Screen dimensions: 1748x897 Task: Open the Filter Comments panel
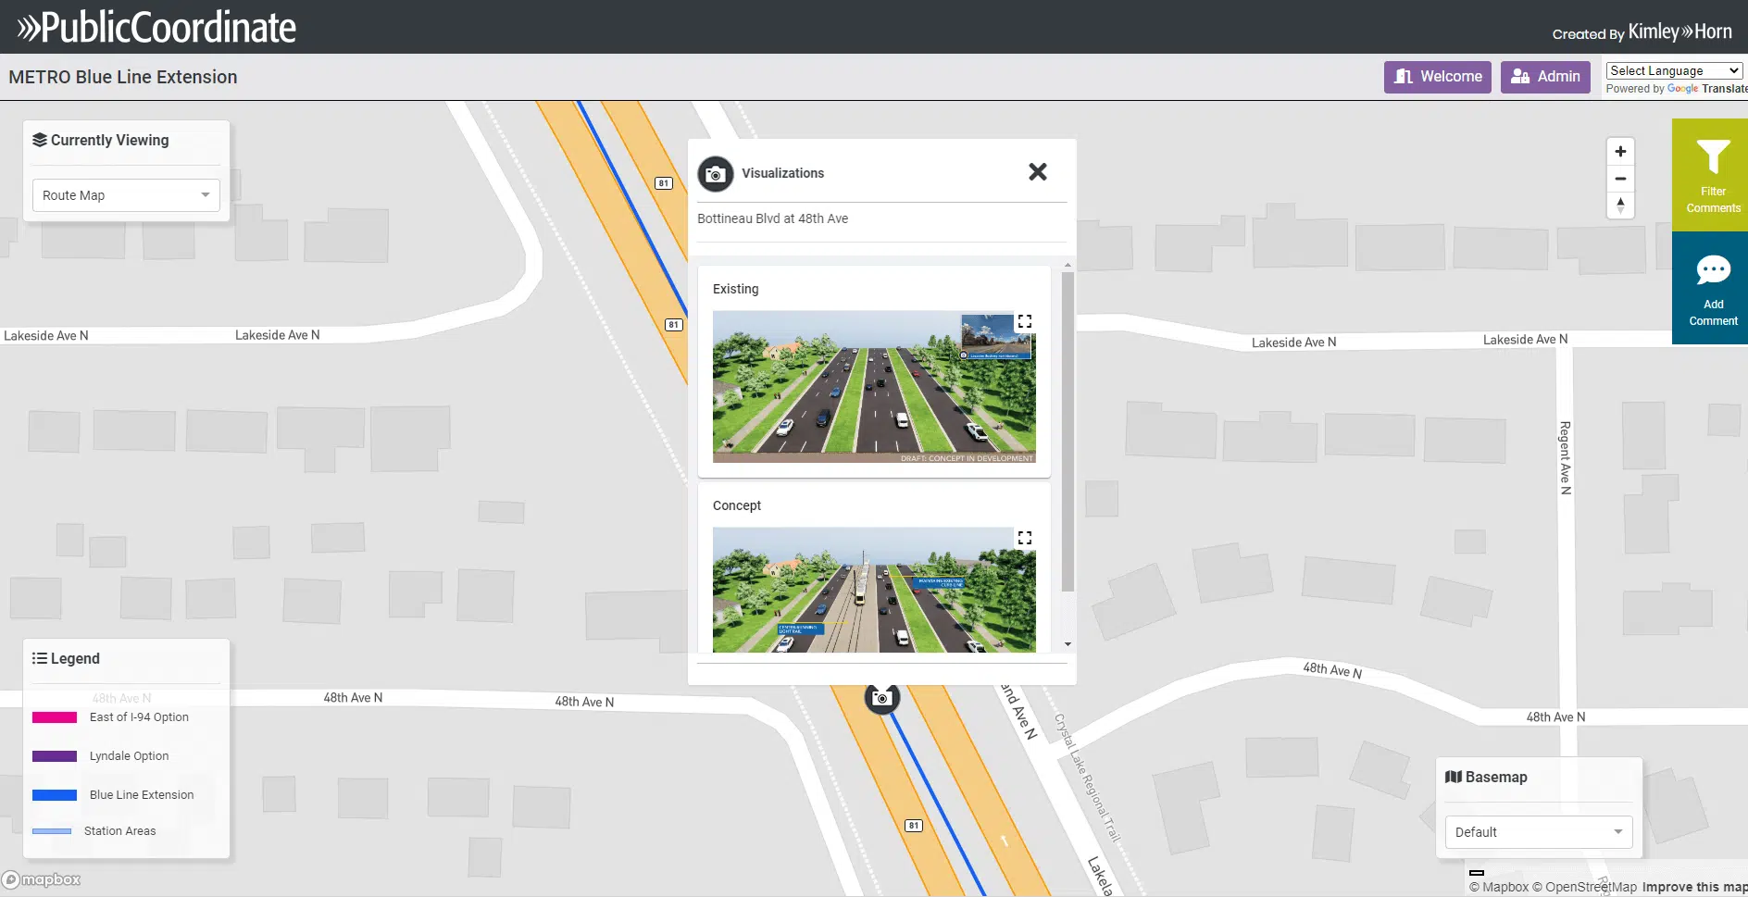tap(1712, 176)
